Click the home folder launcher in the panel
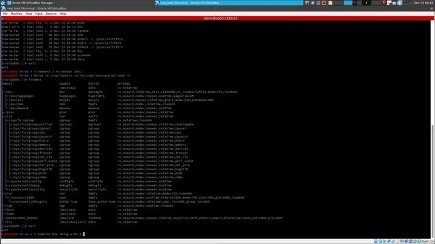 (x=313, y=3)
